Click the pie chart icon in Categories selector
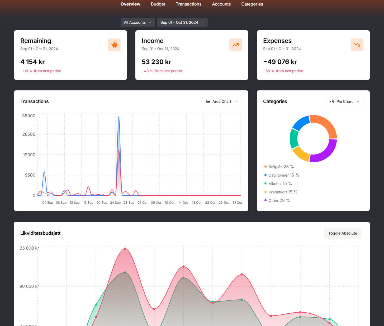The height and width of the screenshot is (326, 384). 332,102
